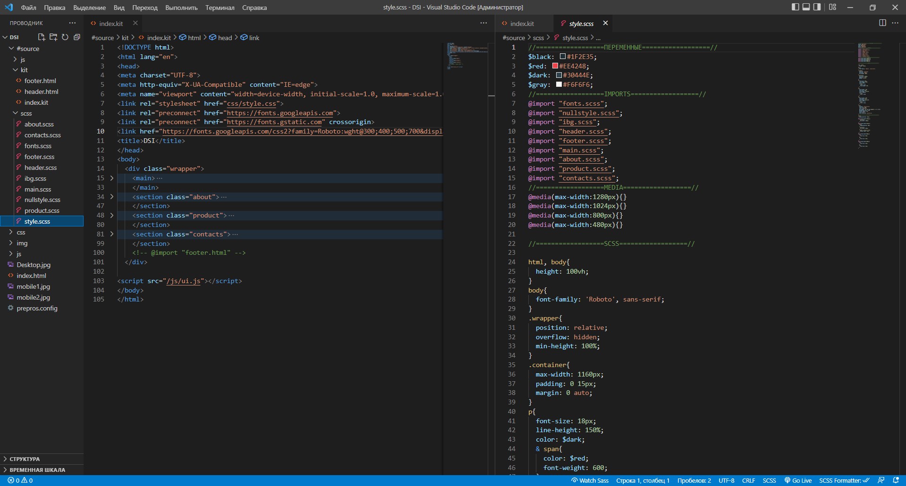Switch to right group index.kit tab
The image size is (906, 486).
pyautogui.click(x=522, y=23)
